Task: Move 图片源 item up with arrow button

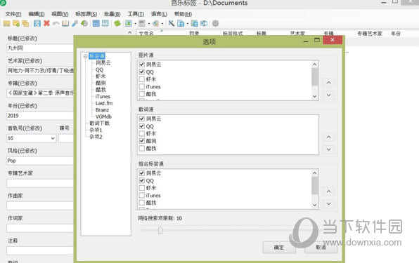Action: 329,83
